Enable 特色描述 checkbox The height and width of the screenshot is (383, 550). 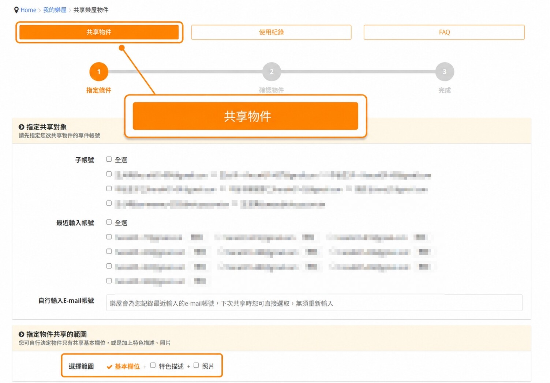pyautogui.click(x=153, y=365)
